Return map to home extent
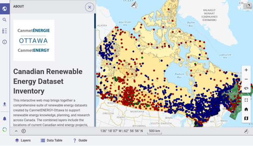The width and height of the screenshot is (253, 146). pyautogui.click(x=246, y=109)
